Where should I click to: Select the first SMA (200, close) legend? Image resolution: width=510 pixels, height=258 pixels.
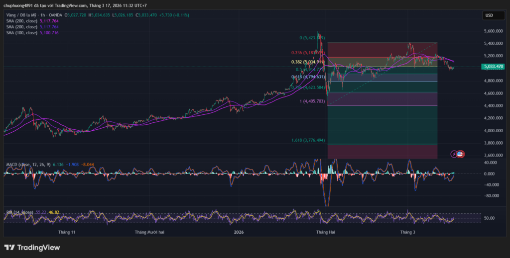[21, 21]
